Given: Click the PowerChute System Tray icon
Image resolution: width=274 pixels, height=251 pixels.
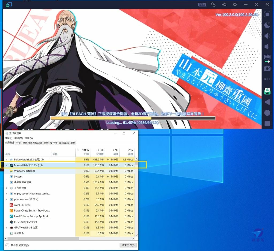Looking at the screenshot, I should 11,211.
